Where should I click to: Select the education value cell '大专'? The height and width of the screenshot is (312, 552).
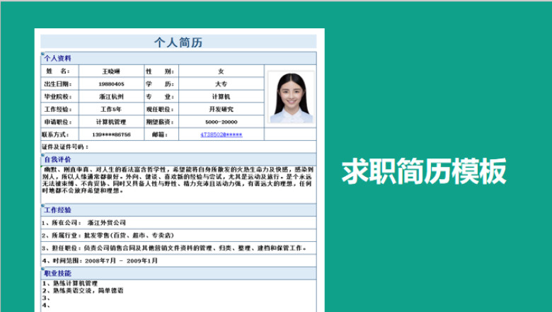[221, 83]
